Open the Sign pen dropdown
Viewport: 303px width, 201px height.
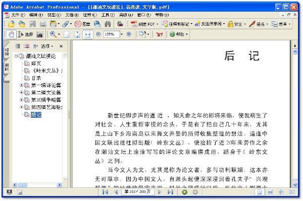coord(259,24)
